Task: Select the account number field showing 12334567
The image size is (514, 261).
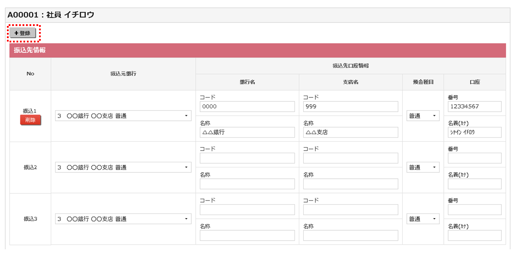Action: pyautogui.click(x=475, y=106)
